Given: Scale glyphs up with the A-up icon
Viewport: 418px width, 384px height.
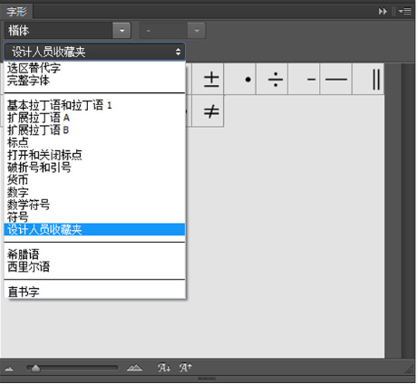Looking at the screenshot, I should (186, 368).
